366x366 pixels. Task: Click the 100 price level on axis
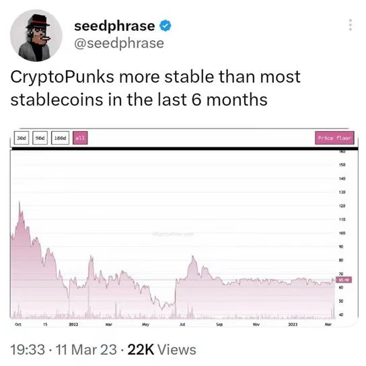pyautogui.click(x=342, y=233)
